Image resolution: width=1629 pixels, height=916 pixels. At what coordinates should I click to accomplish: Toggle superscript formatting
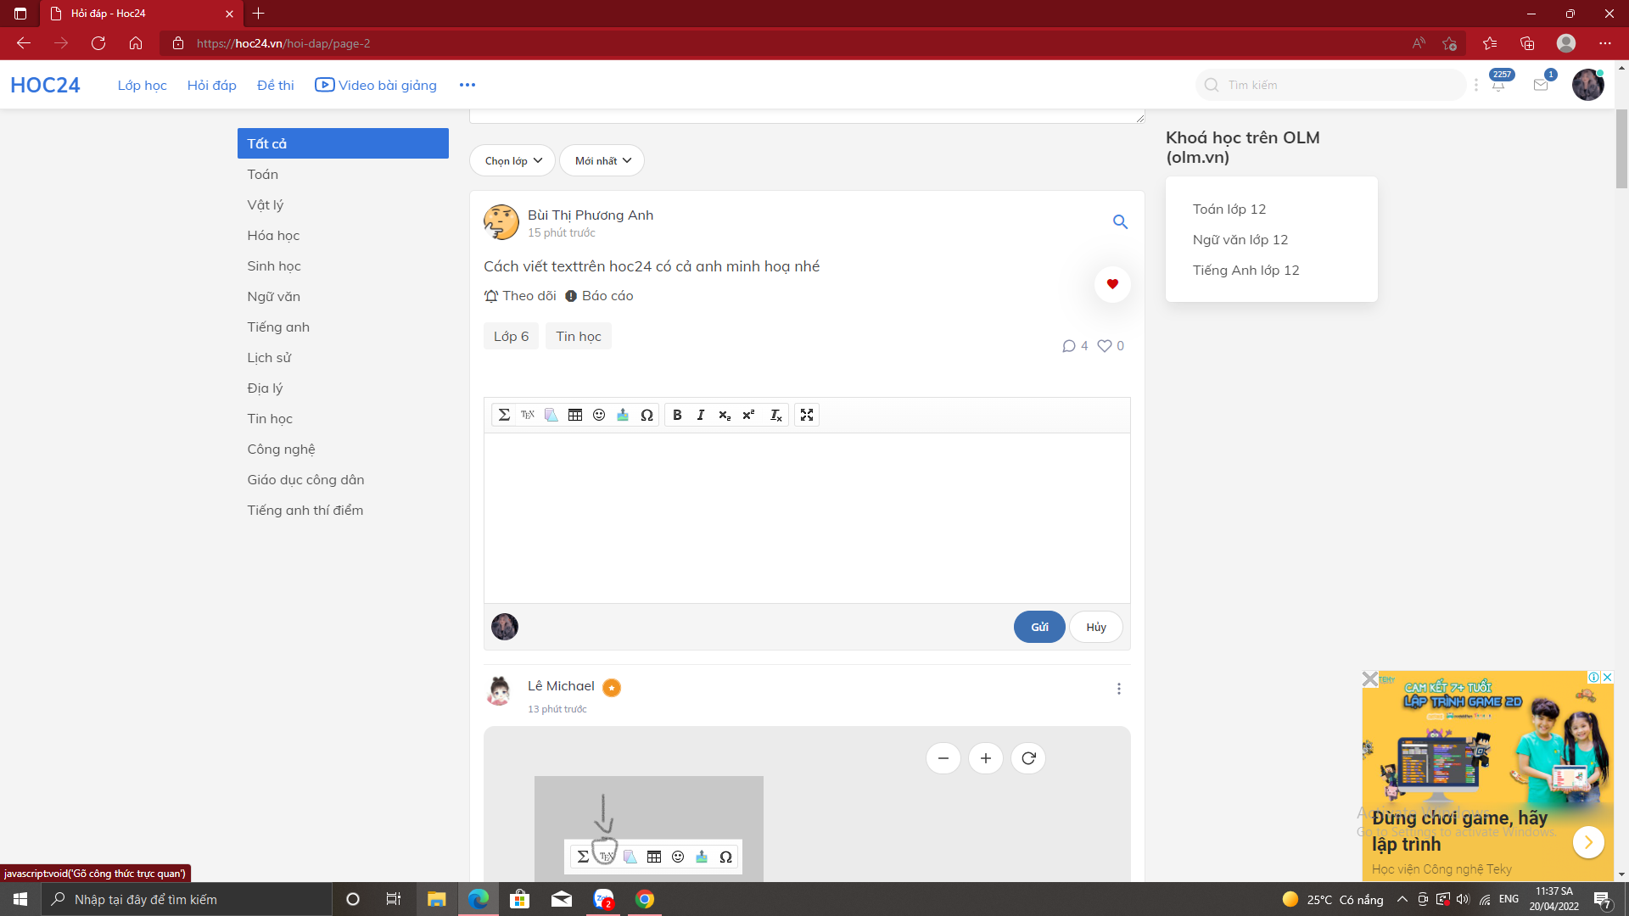pos(748,415)
